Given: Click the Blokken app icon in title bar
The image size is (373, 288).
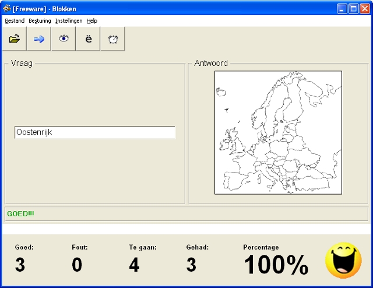Looking at the screenshot, I should click(x=7, y=9).
